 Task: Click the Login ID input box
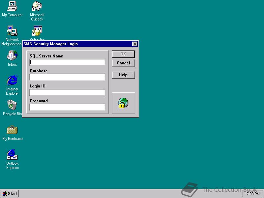[x=67, y=92]
